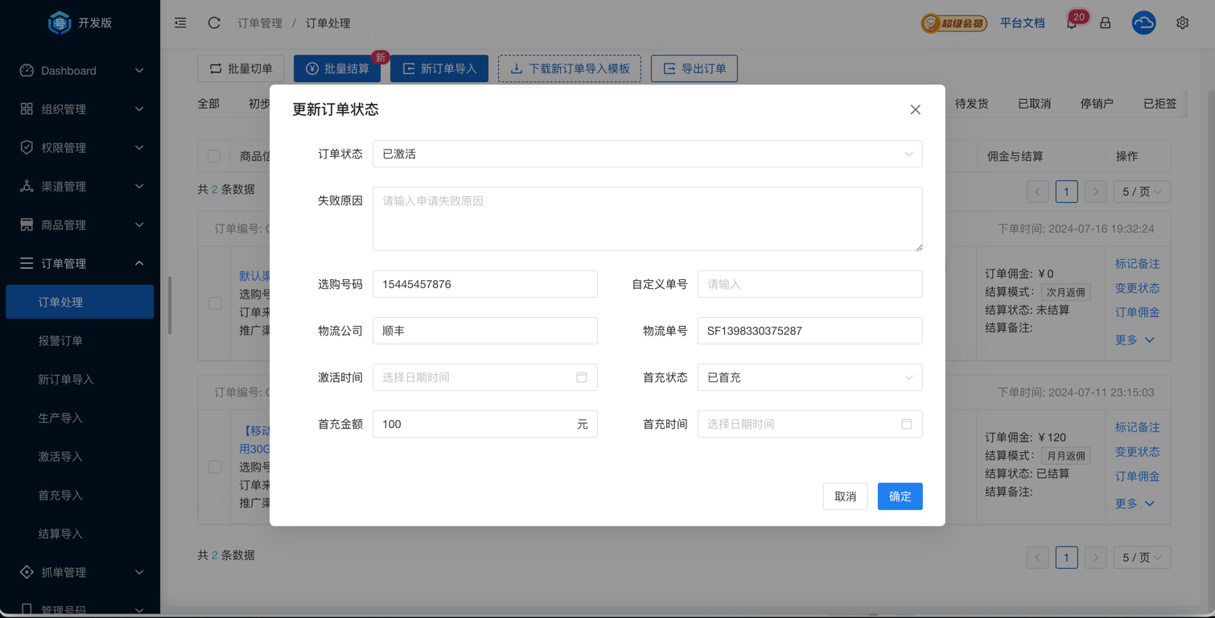This screenshot has height=618, width=1215.
Task: Click the 确定 button to confirm
Action: 900,496
